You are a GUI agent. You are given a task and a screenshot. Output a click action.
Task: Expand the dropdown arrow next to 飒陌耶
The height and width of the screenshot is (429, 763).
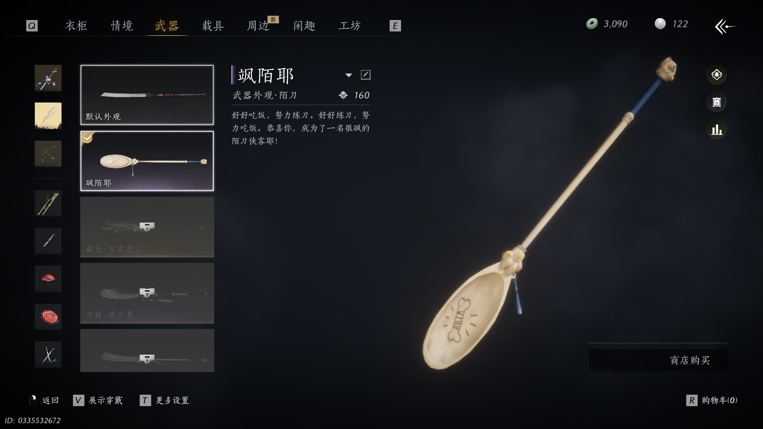click(x=349, y=75)
